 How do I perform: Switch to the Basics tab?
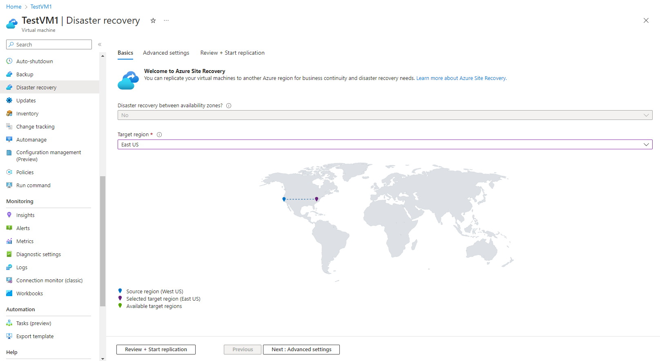pos(125,53)
